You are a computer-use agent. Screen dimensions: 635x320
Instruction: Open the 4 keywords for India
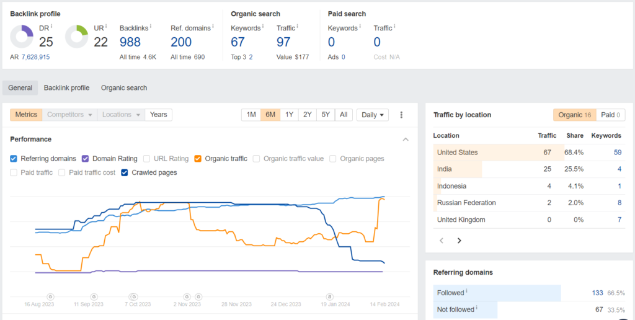[619, 169]
